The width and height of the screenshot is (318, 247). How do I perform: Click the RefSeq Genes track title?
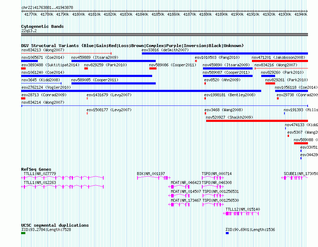[x=36, y=169]
